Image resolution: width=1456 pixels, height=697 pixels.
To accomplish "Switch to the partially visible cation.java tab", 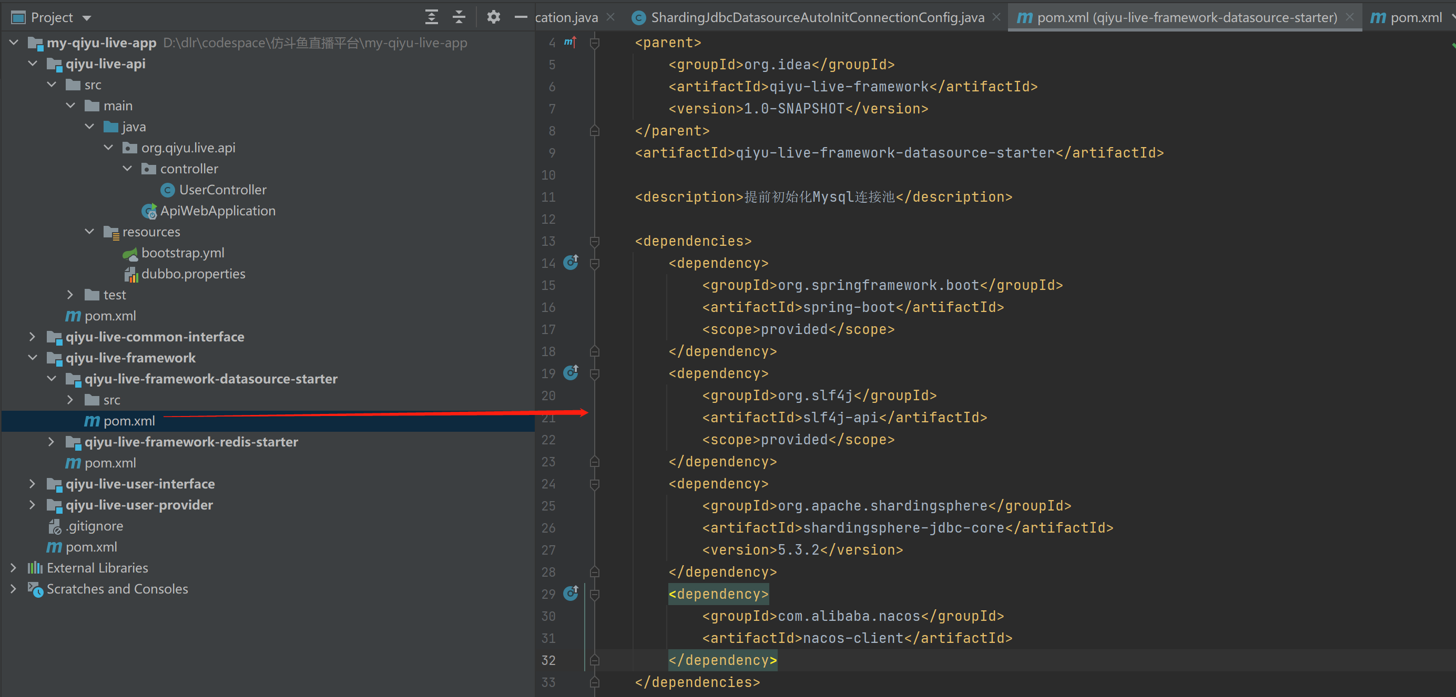I will (566, 17).
